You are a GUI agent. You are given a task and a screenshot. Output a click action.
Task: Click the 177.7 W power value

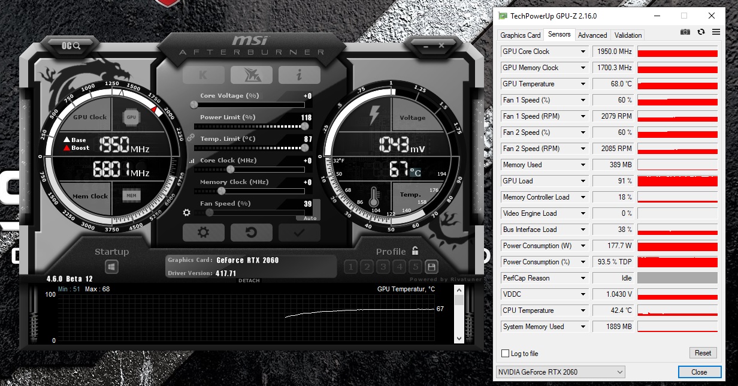(613, 246)
